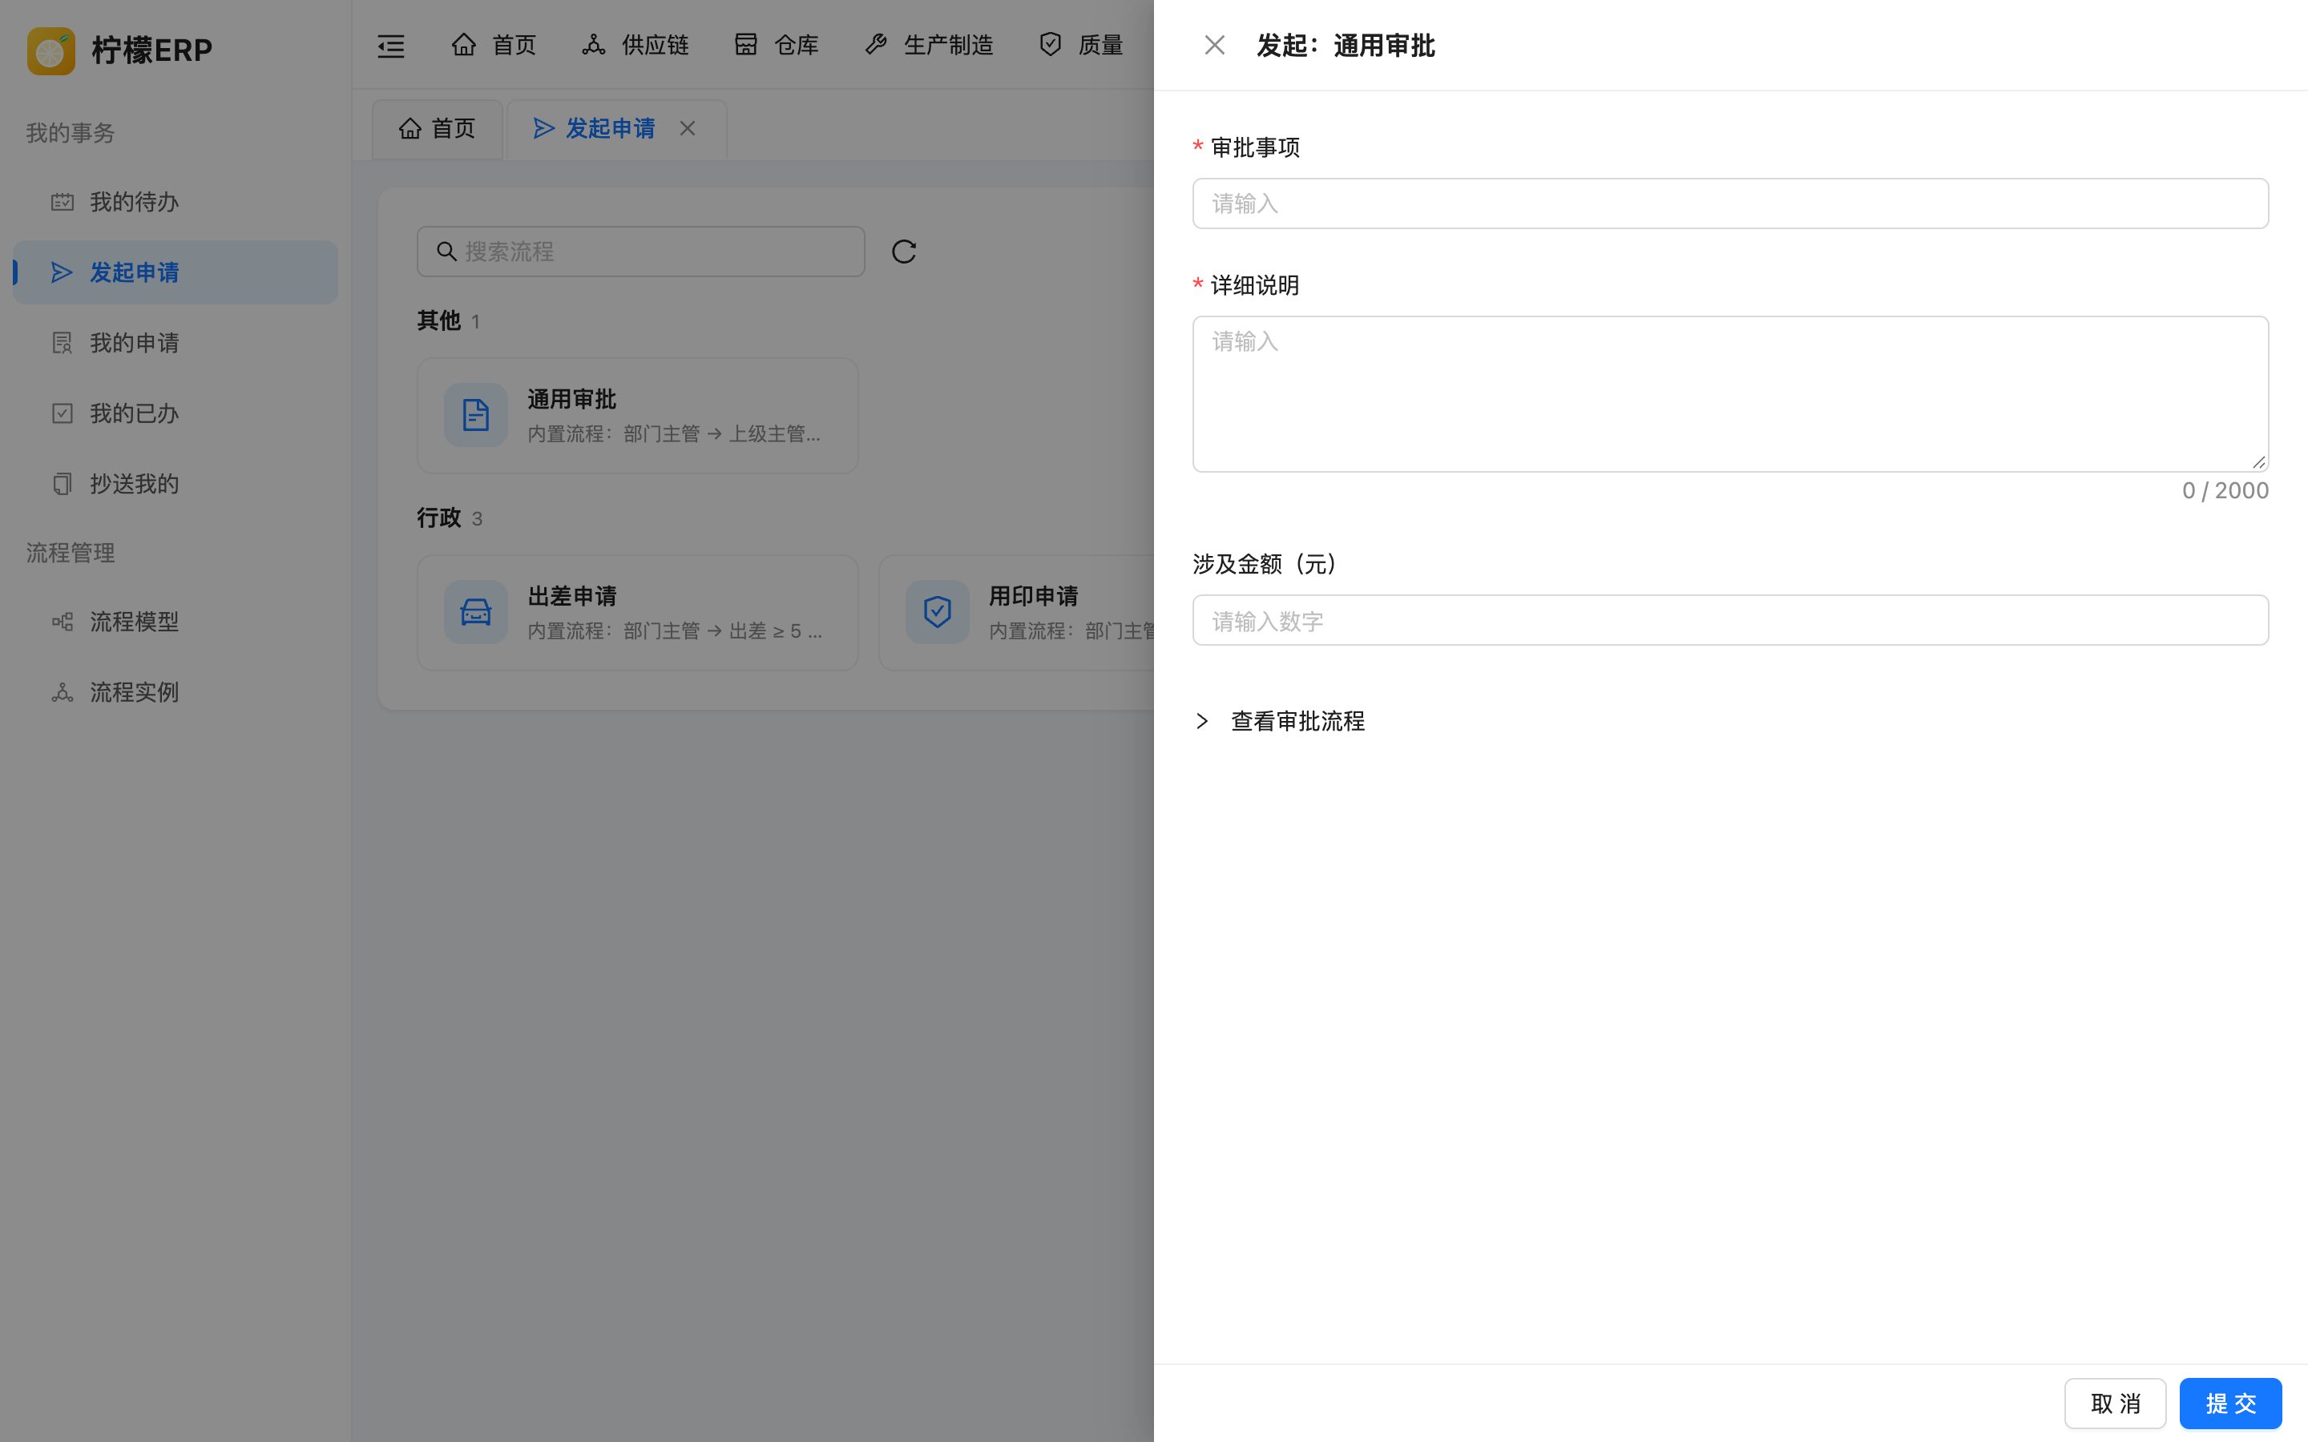The image size is (2308, 1442).
Task: Click the 取消 button
Action: pyautogui.click(x=2114, y=1403)
